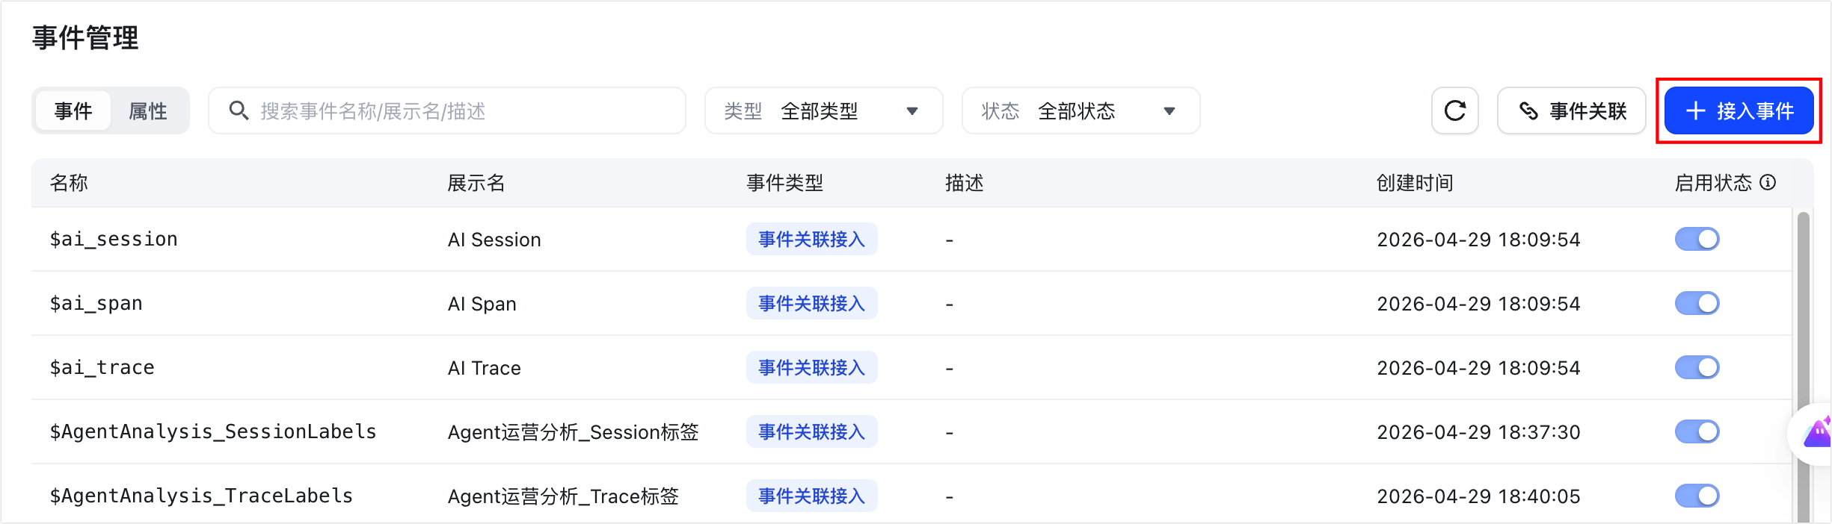This screenshot has height=524, width=1832.
Task: Select the 事件 tab
Action: click(73, 111)
